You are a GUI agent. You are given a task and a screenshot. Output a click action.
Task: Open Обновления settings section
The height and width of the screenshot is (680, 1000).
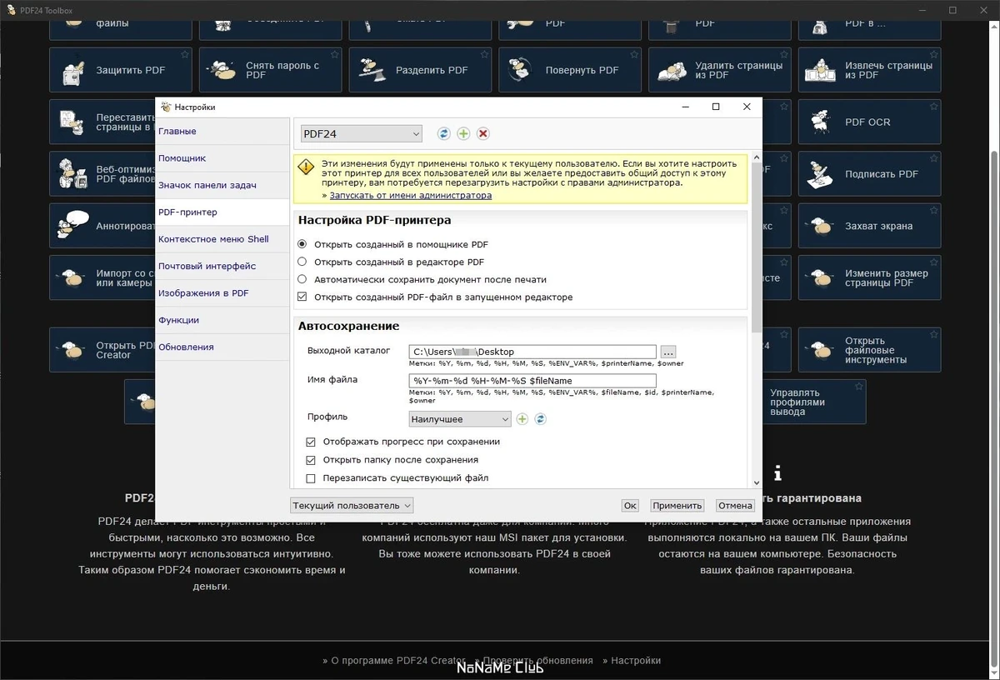tap(222, 347)
